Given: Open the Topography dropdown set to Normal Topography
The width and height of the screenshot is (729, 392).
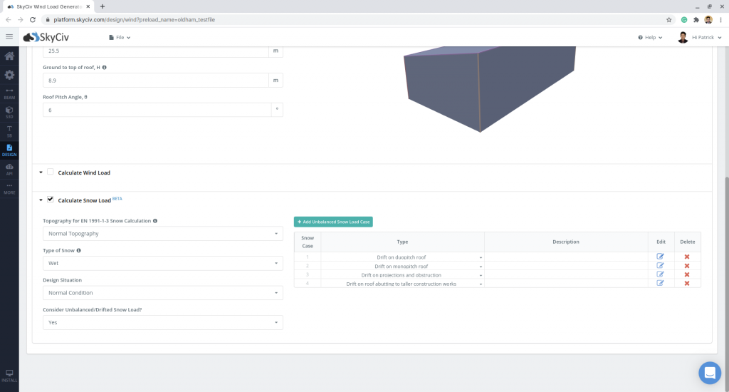Looking at the screenshot, I should 163,234.
